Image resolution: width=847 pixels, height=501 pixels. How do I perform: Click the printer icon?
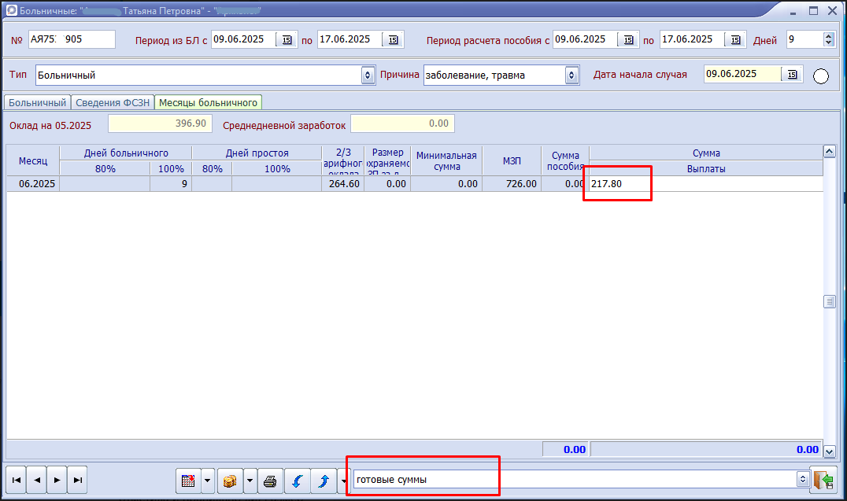click(270, 480)
